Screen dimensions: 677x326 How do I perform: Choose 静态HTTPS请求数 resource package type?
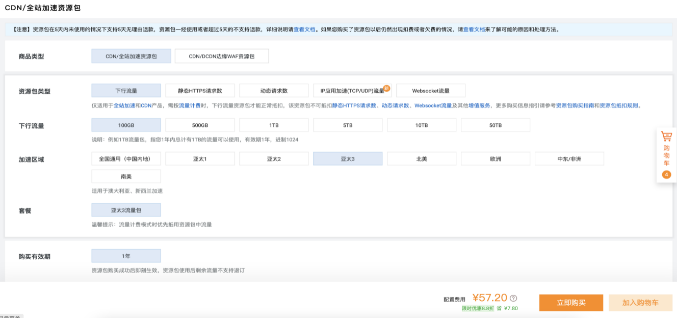point(200,91)
